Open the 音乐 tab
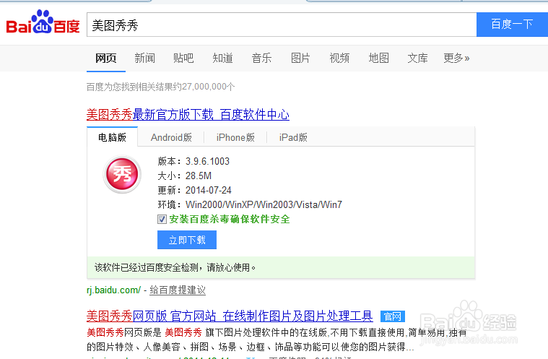The width and height of the screenshot is (548, 359). click(261, 58)
